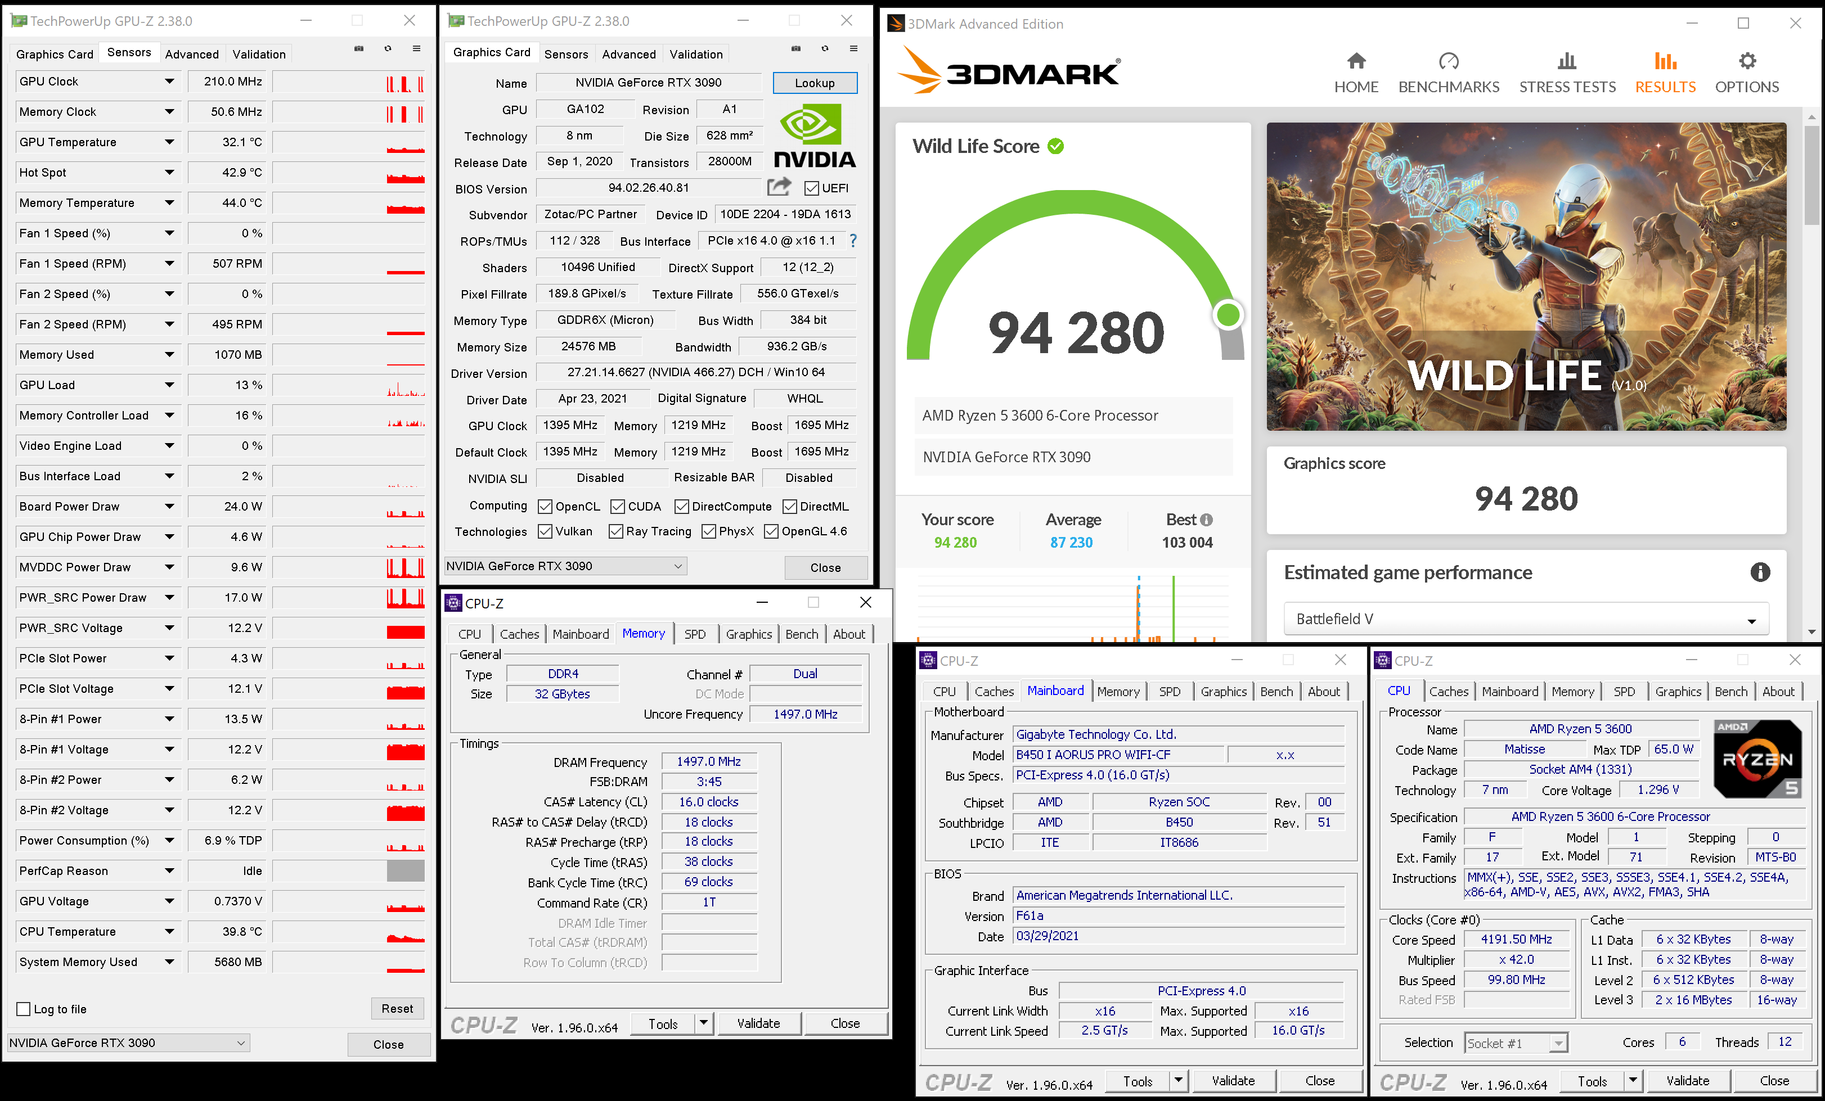Switch to Graphics Card tab in GPU-Z Sensors window

point(54,54)
